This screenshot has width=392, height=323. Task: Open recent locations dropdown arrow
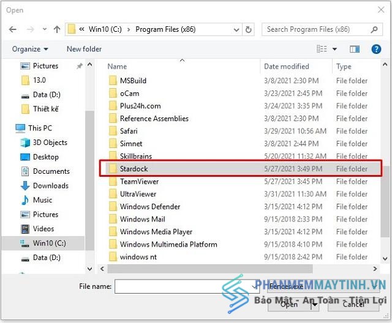pyautogui.click(x=45, y=29)
